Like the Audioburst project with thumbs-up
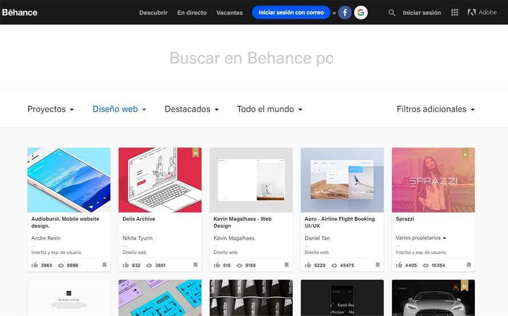This screenshot has width=508, height=316. click(35, 265)
